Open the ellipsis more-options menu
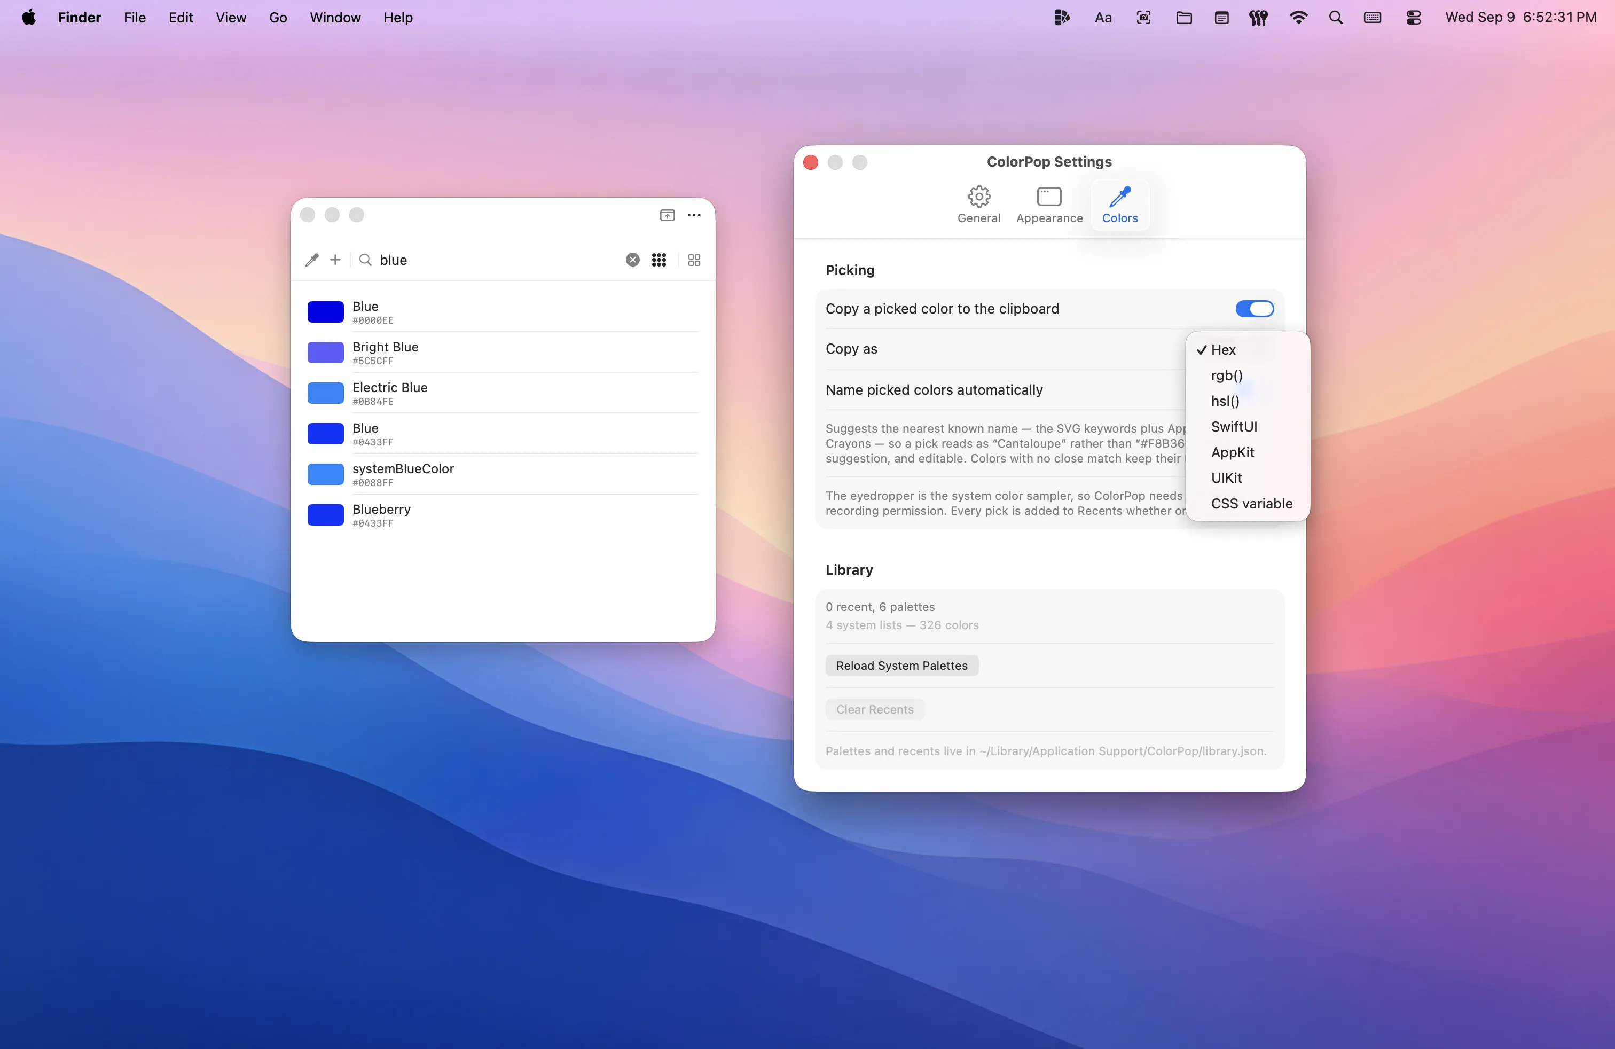1615x1049 pixels. tap(694, 215)
